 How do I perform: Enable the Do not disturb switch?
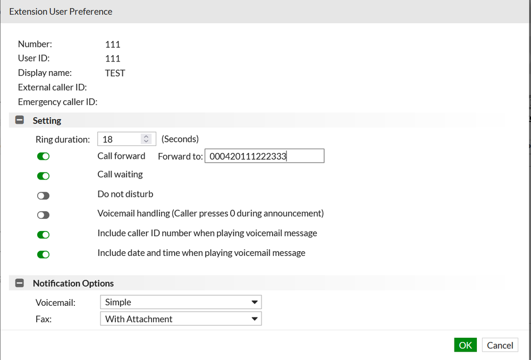click(43, 195)
